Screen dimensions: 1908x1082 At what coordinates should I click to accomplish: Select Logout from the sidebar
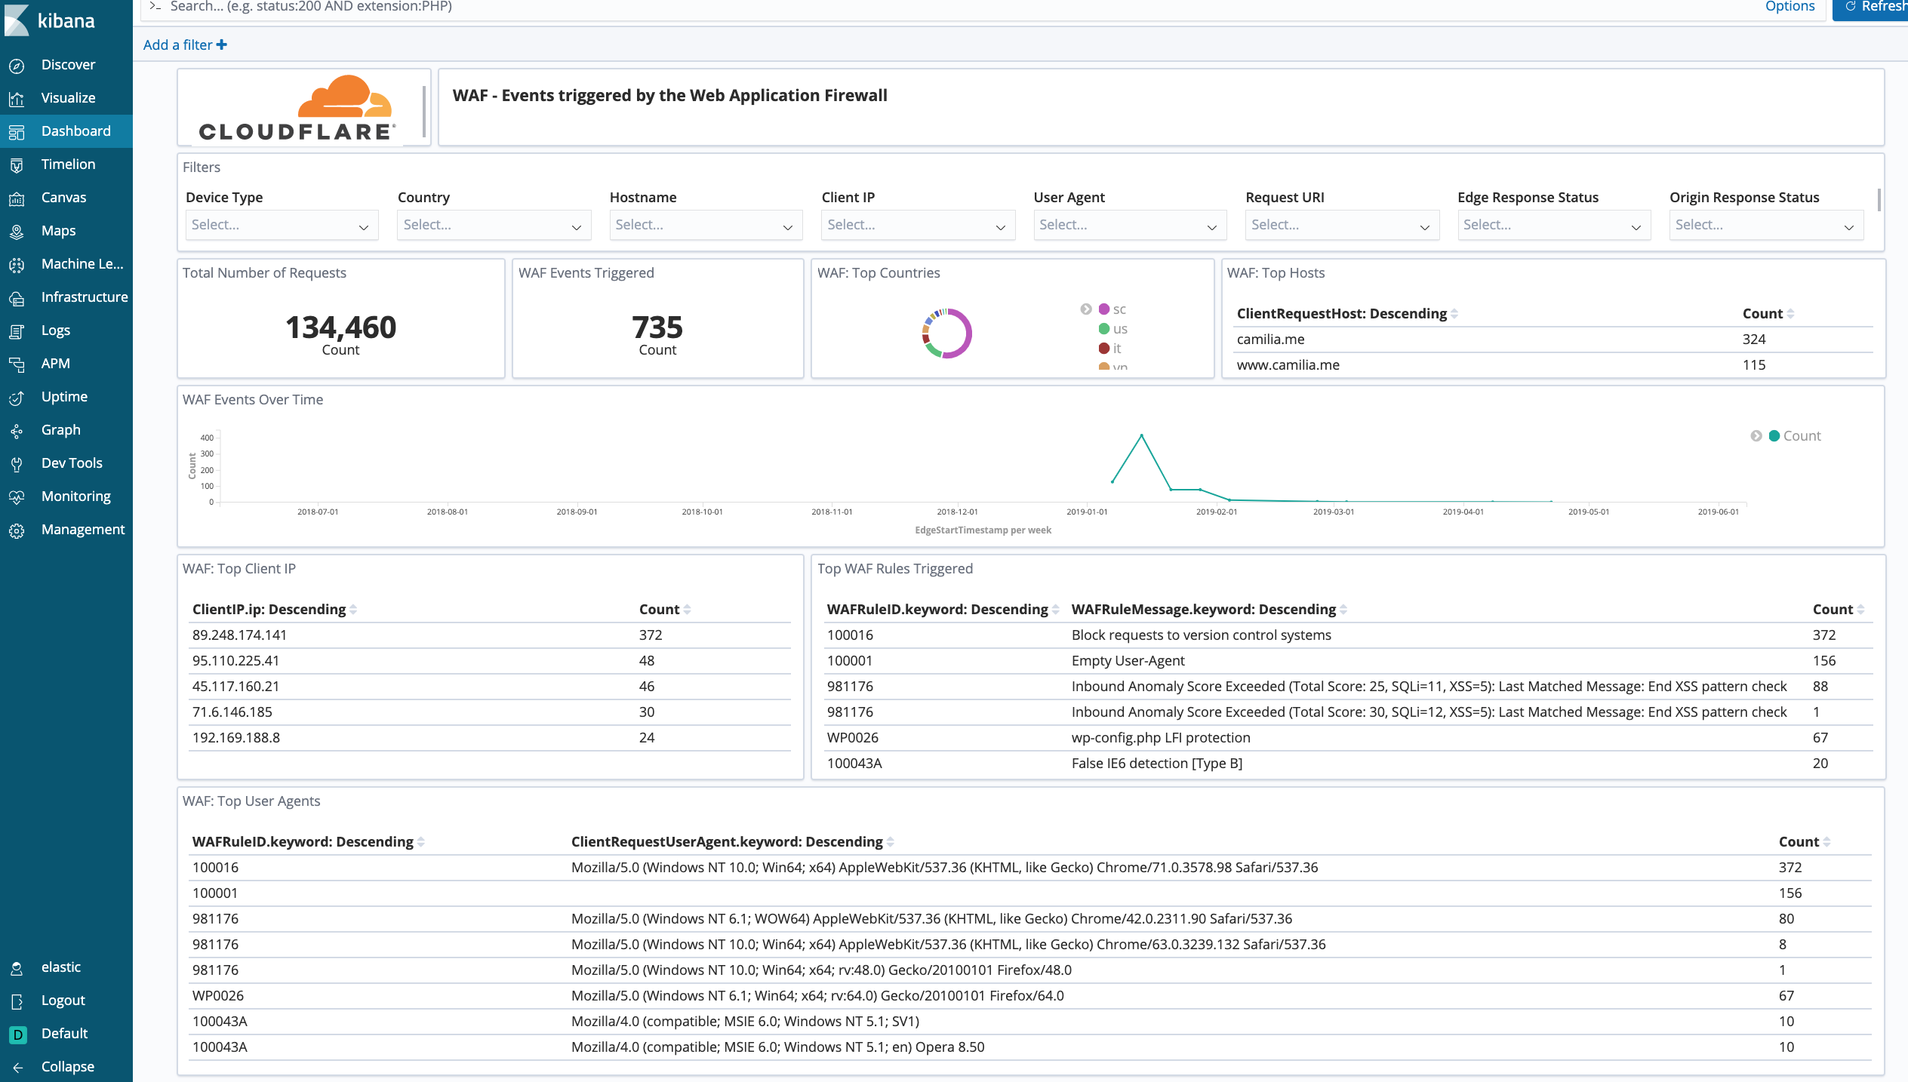[63, 1000]
